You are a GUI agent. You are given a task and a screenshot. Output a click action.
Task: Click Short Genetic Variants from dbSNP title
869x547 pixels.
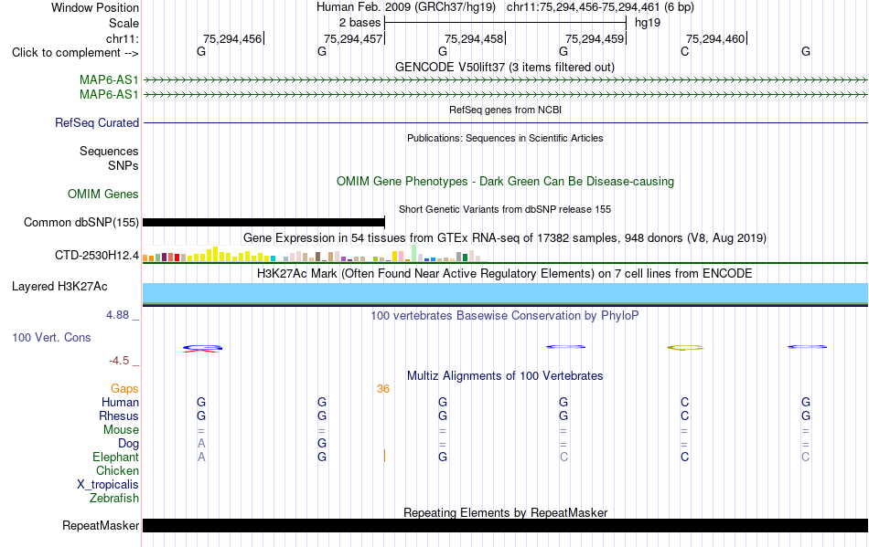(x=505, y=209)
